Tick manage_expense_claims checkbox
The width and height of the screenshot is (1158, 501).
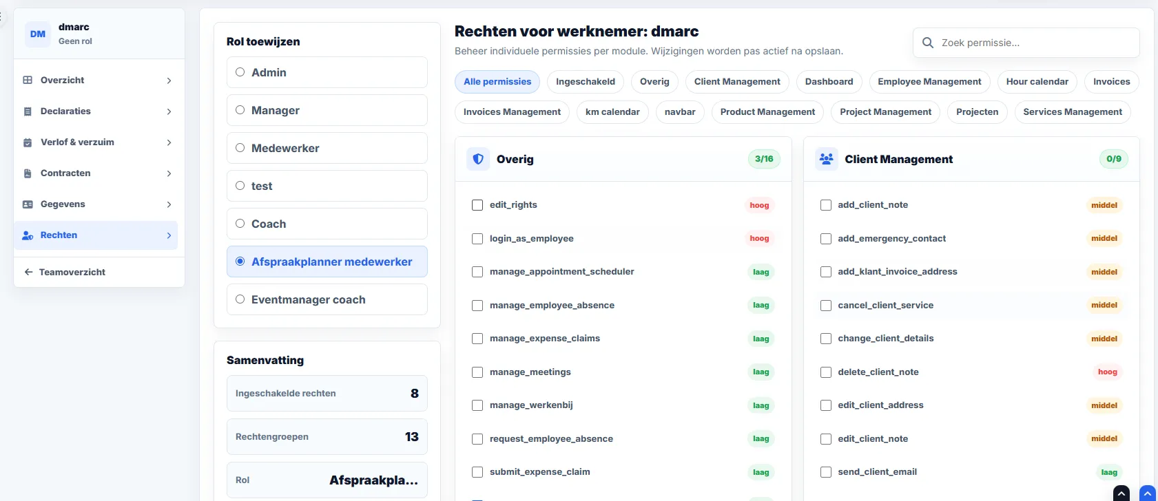pos(477,339)
